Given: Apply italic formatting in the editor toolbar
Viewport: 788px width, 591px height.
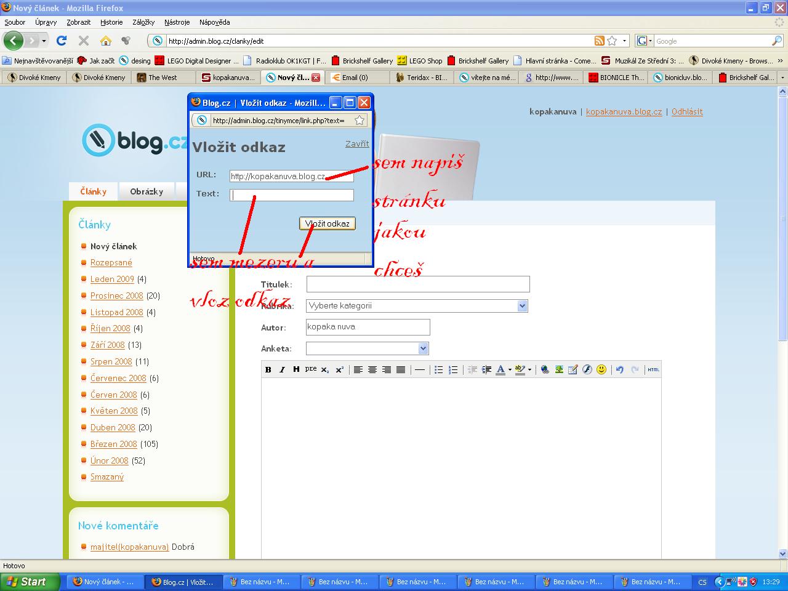Looking at the screenshot, I should tap(282, 369).
